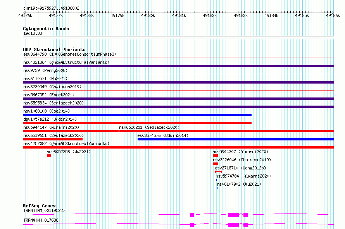The width and height of the screenshot is (345, 229).
Task: Select the nsv5944307 (Almarri2020) red marker
Action: 216,156
